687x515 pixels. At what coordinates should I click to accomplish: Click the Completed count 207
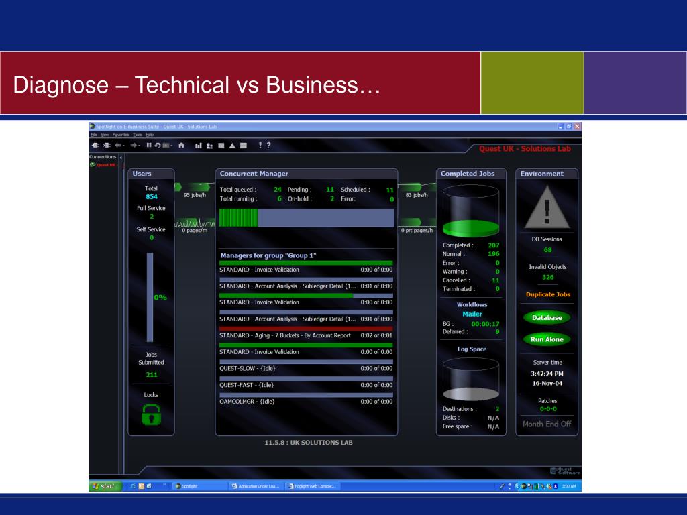(x=494, y=245)
